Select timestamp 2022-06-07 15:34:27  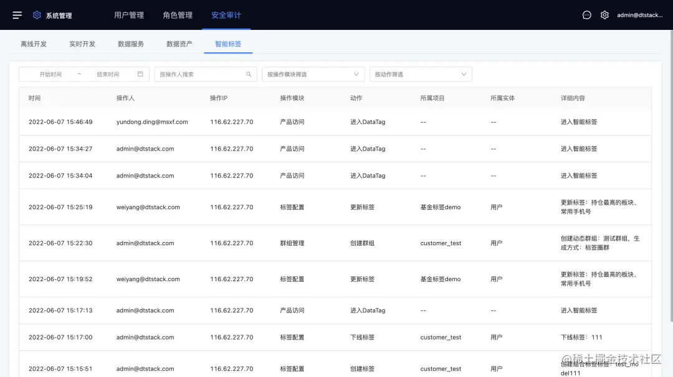point(60,149)
